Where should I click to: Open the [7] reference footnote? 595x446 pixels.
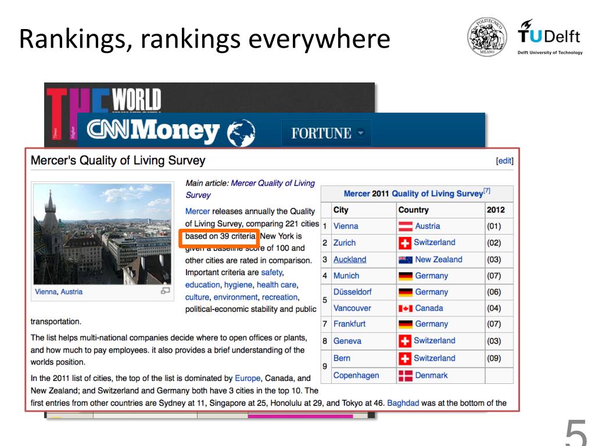(x=487, y=190)
